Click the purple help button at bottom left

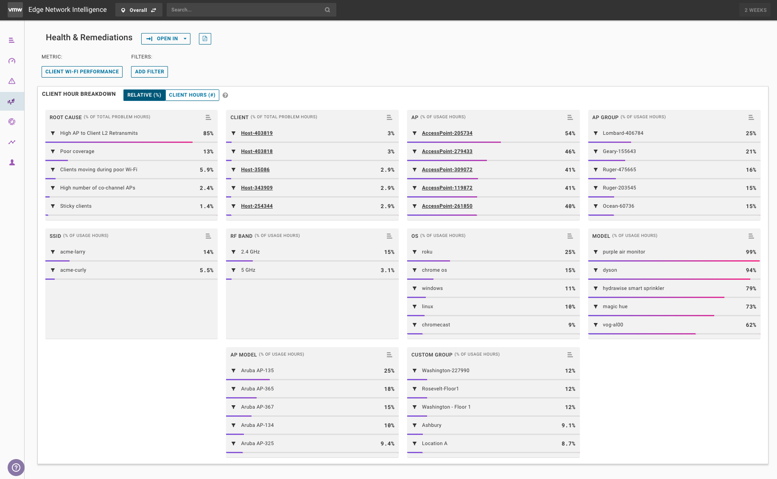pyautogui.click(x=16, y=468)
